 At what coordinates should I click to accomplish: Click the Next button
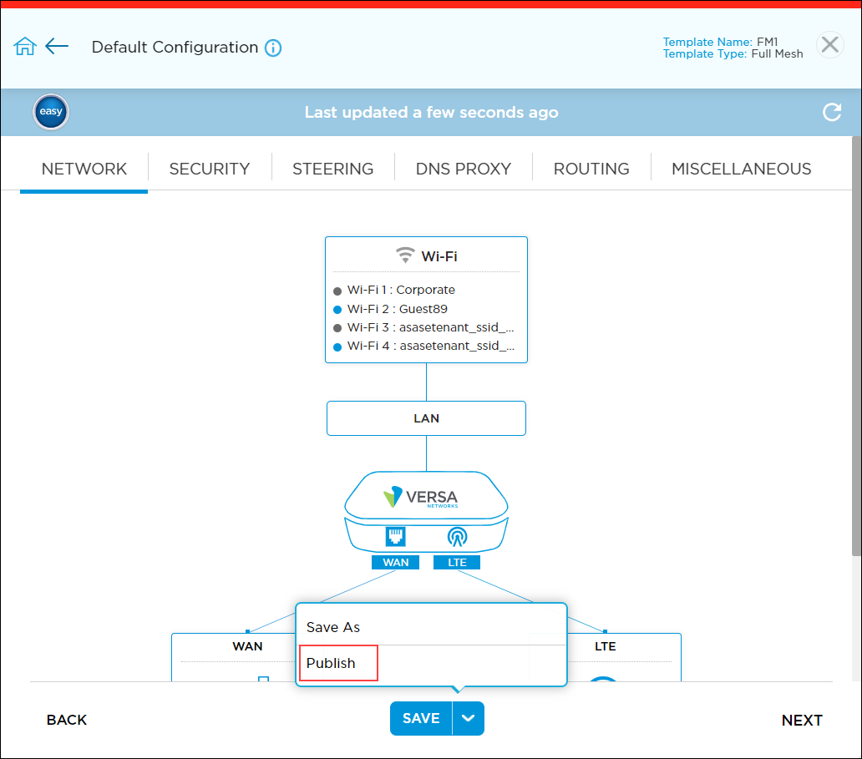(801, 721)
